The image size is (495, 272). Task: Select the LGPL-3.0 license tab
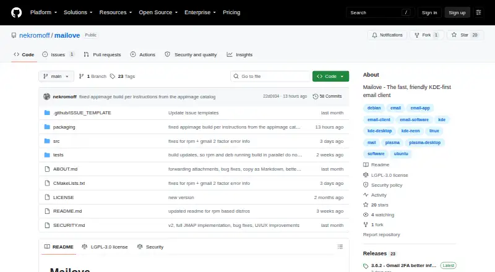[105, 247]
